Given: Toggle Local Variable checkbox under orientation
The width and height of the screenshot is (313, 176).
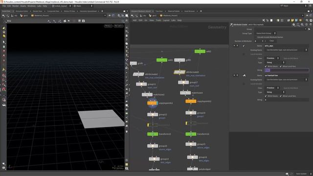Looking at the screenshot, I should (x=244, y=84).
